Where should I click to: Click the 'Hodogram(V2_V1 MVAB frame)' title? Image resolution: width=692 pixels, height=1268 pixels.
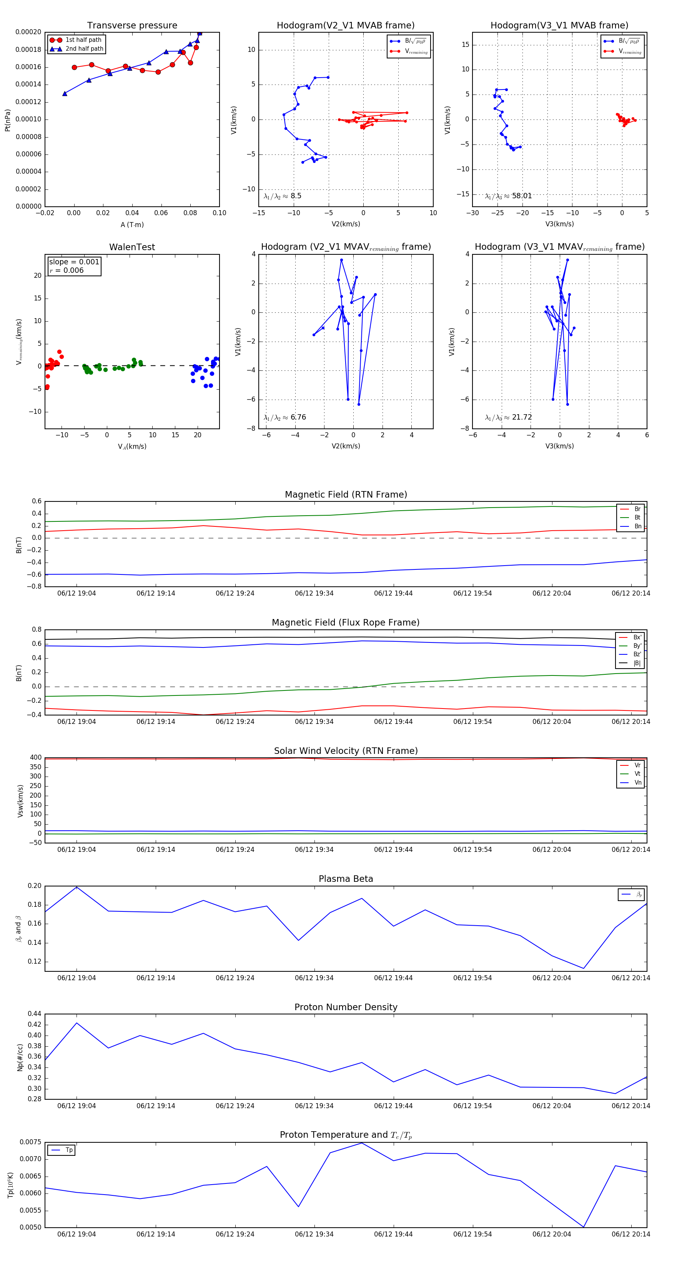click(x=346, y=25)
